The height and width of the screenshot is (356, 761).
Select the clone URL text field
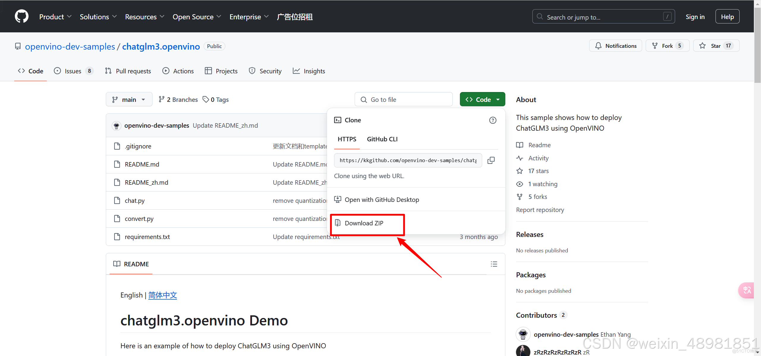[x=408, y=160]
